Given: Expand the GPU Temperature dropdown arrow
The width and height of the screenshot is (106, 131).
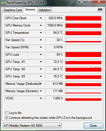Looking at the screenshot, I should [x=41, y=33].
